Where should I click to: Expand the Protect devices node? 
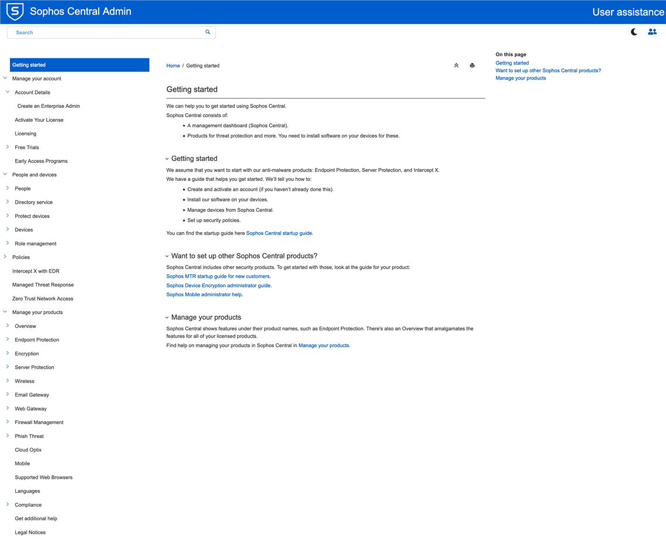(8, 215)
